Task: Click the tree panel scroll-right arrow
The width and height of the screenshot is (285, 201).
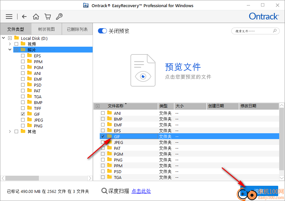Action: [x=90, y=178]
